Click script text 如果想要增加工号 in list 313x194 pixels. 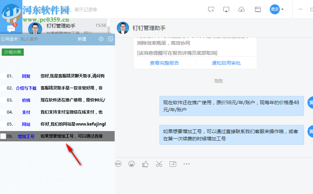click(x=72, y=136)
